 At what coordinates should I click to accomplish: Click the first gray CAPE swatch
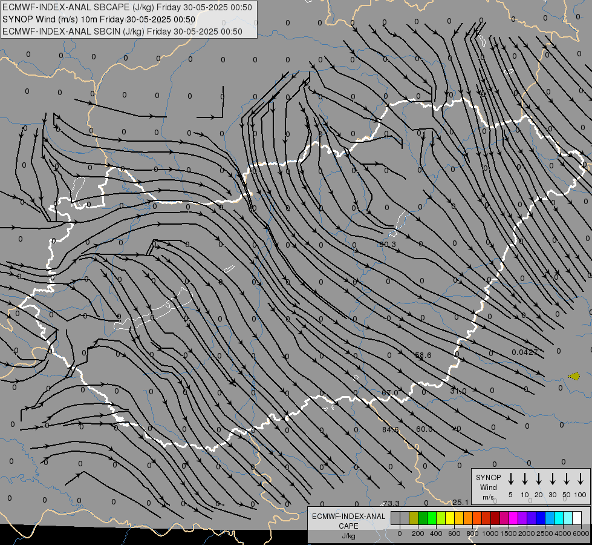coord(395,518)
